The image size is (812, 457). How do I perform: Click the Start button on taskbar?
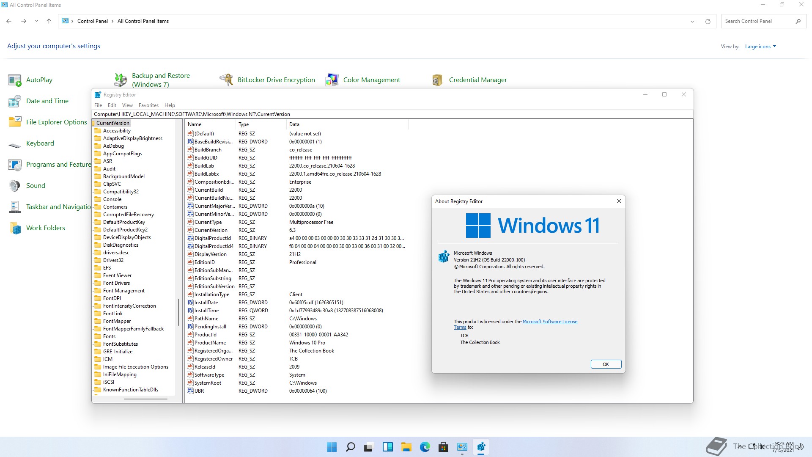coord(332,447)
